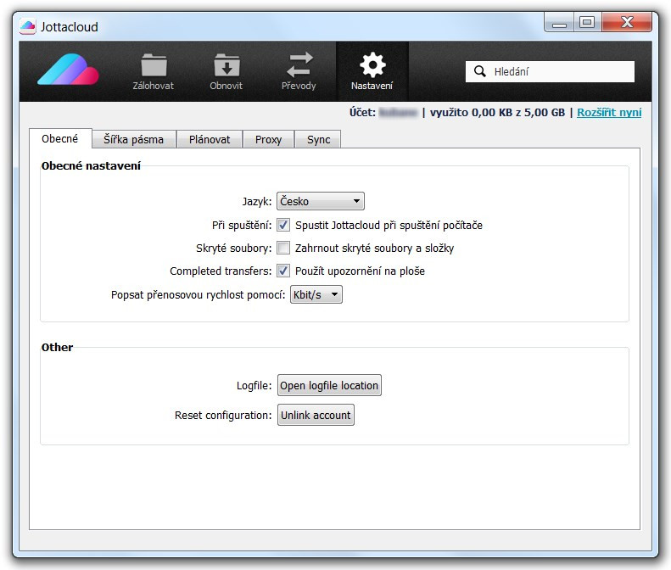Follow the Rozšířit nyní upgrade link
Image resolution: width=671 pixels, height=570 pixels.
[x=609, y=113]
